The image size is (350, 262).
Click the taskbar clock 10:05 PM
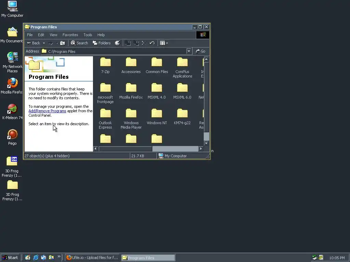click(x=337, y=258)
